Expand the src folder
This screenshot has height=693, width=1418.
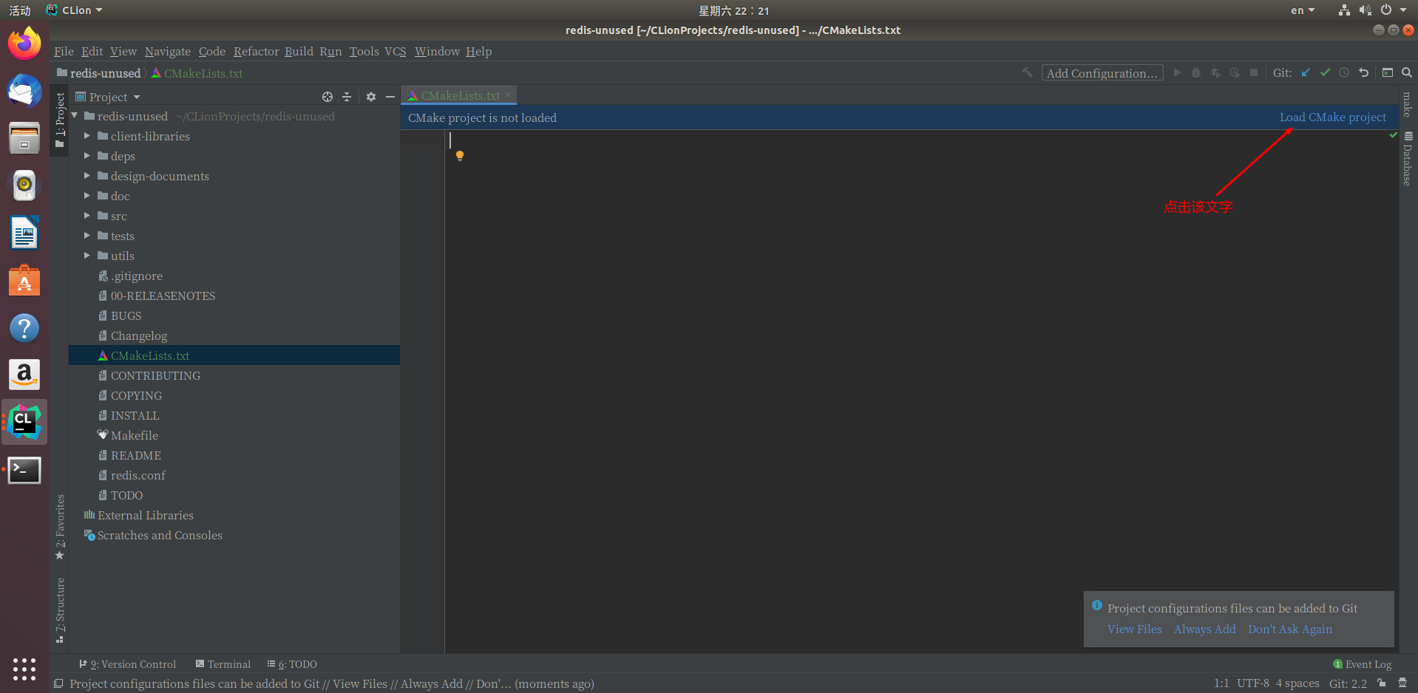coord(87,216)
